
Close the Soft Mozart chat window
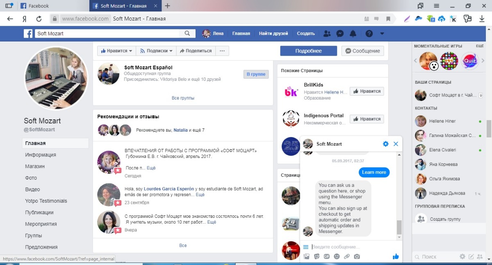pyautogui.click(x=396, y=144)
